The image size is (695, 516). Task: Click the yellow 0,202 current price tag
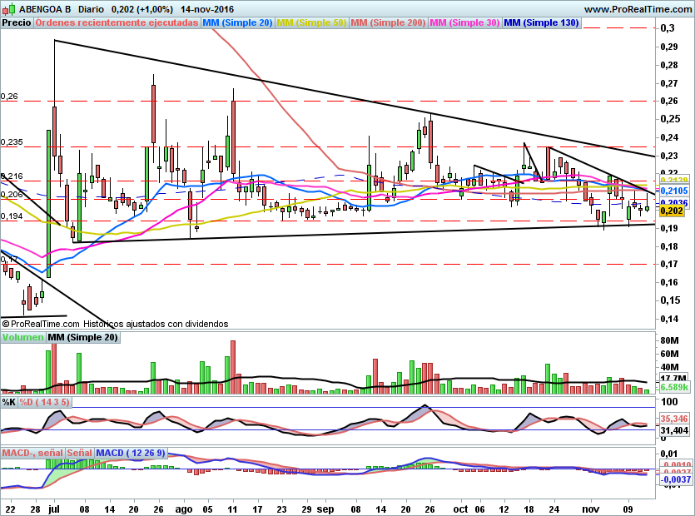(672, 211)
